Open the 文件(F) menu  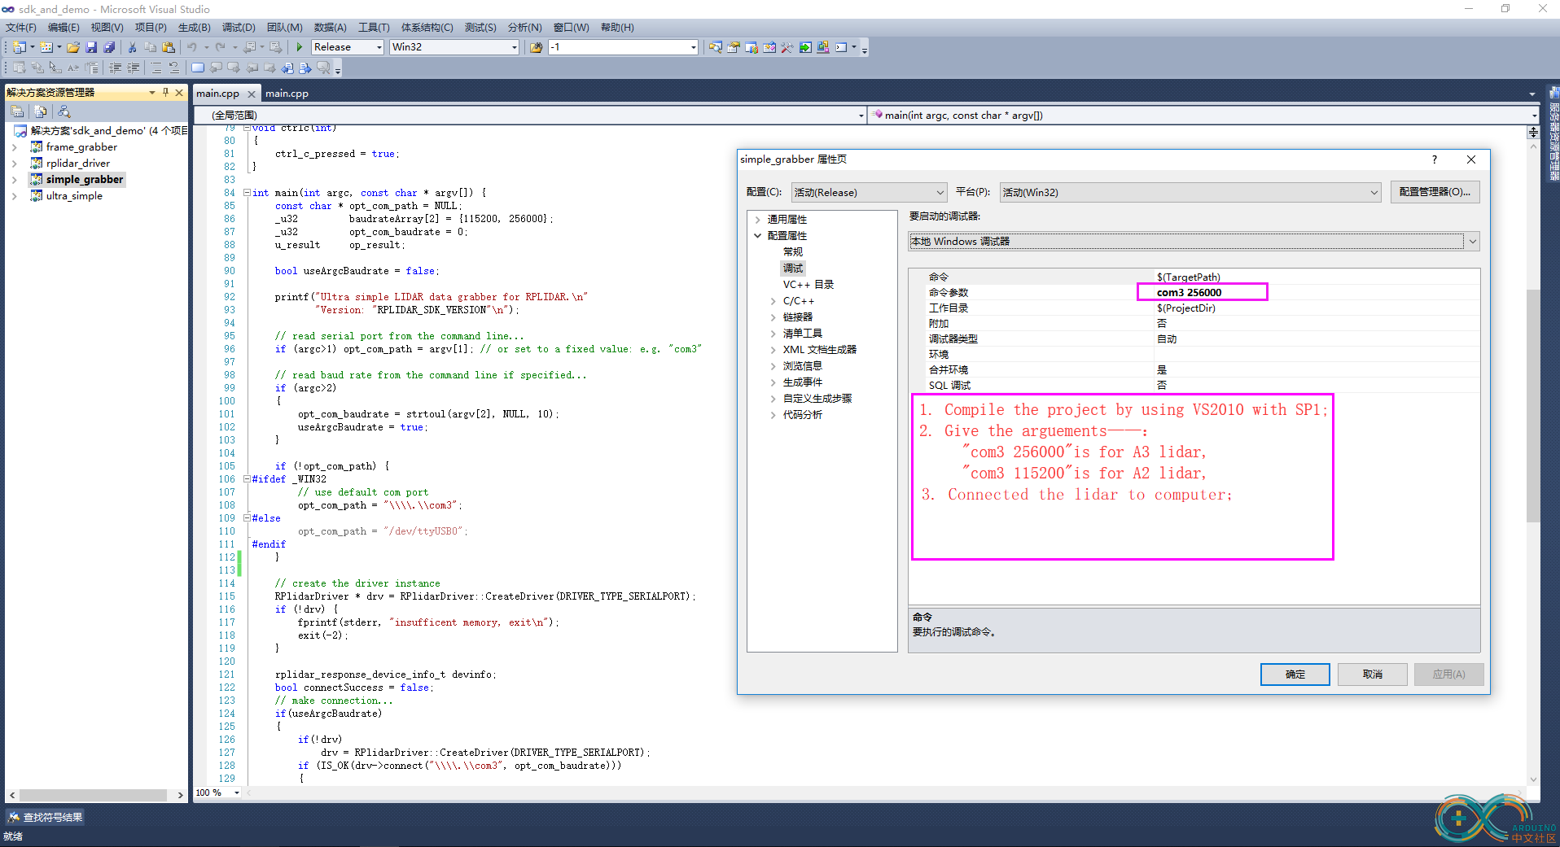point(21,28)
